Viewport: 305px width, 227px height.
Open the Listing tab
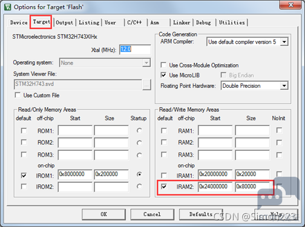tap(89, 22)
